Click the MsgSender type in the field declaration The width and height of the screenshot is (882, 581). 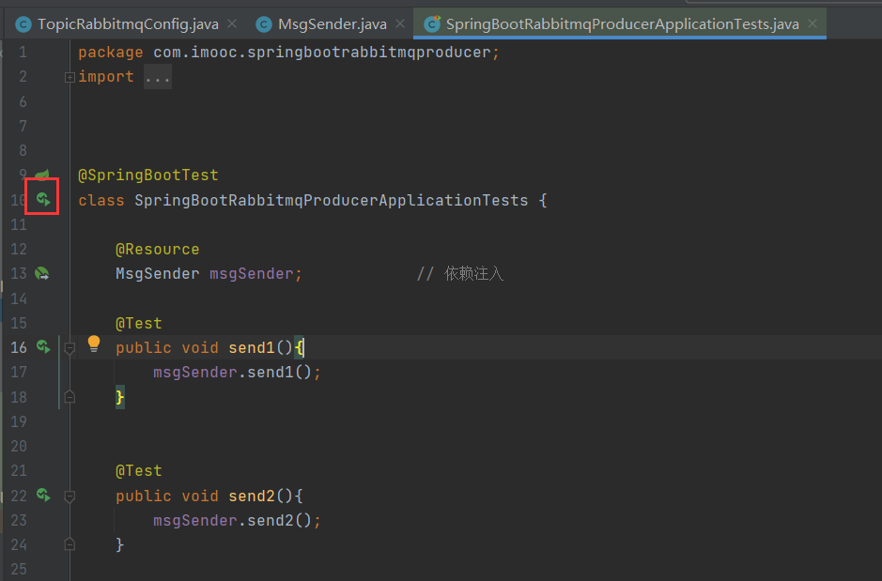pyautogui.click(x=158, y=274)
